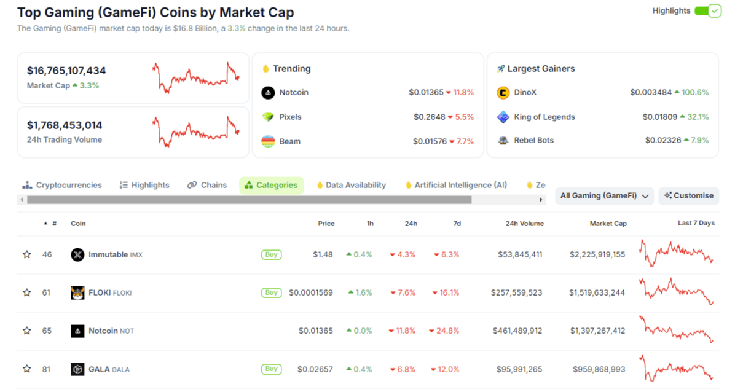
Task: Click the Chains tab link icon
Action: (x=192, y=185)
